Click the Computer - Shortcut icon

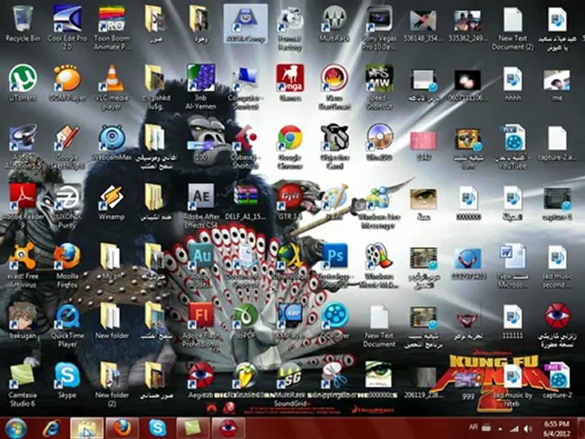(x=245, y=87)
